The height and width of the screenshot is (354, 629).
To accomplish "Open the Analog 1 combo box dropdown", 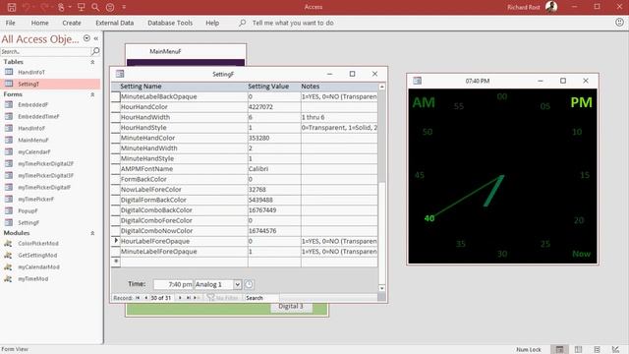I will (x=238, y=284).
